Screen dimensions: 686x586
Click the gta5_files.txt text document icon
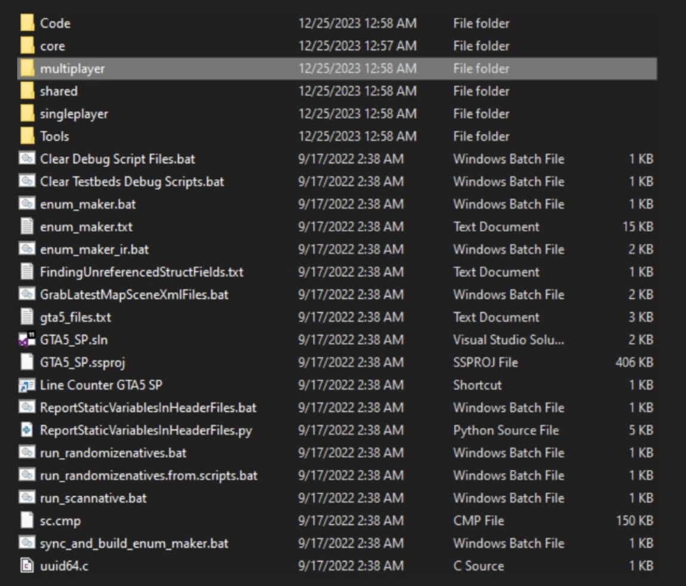tap(27, 317)
